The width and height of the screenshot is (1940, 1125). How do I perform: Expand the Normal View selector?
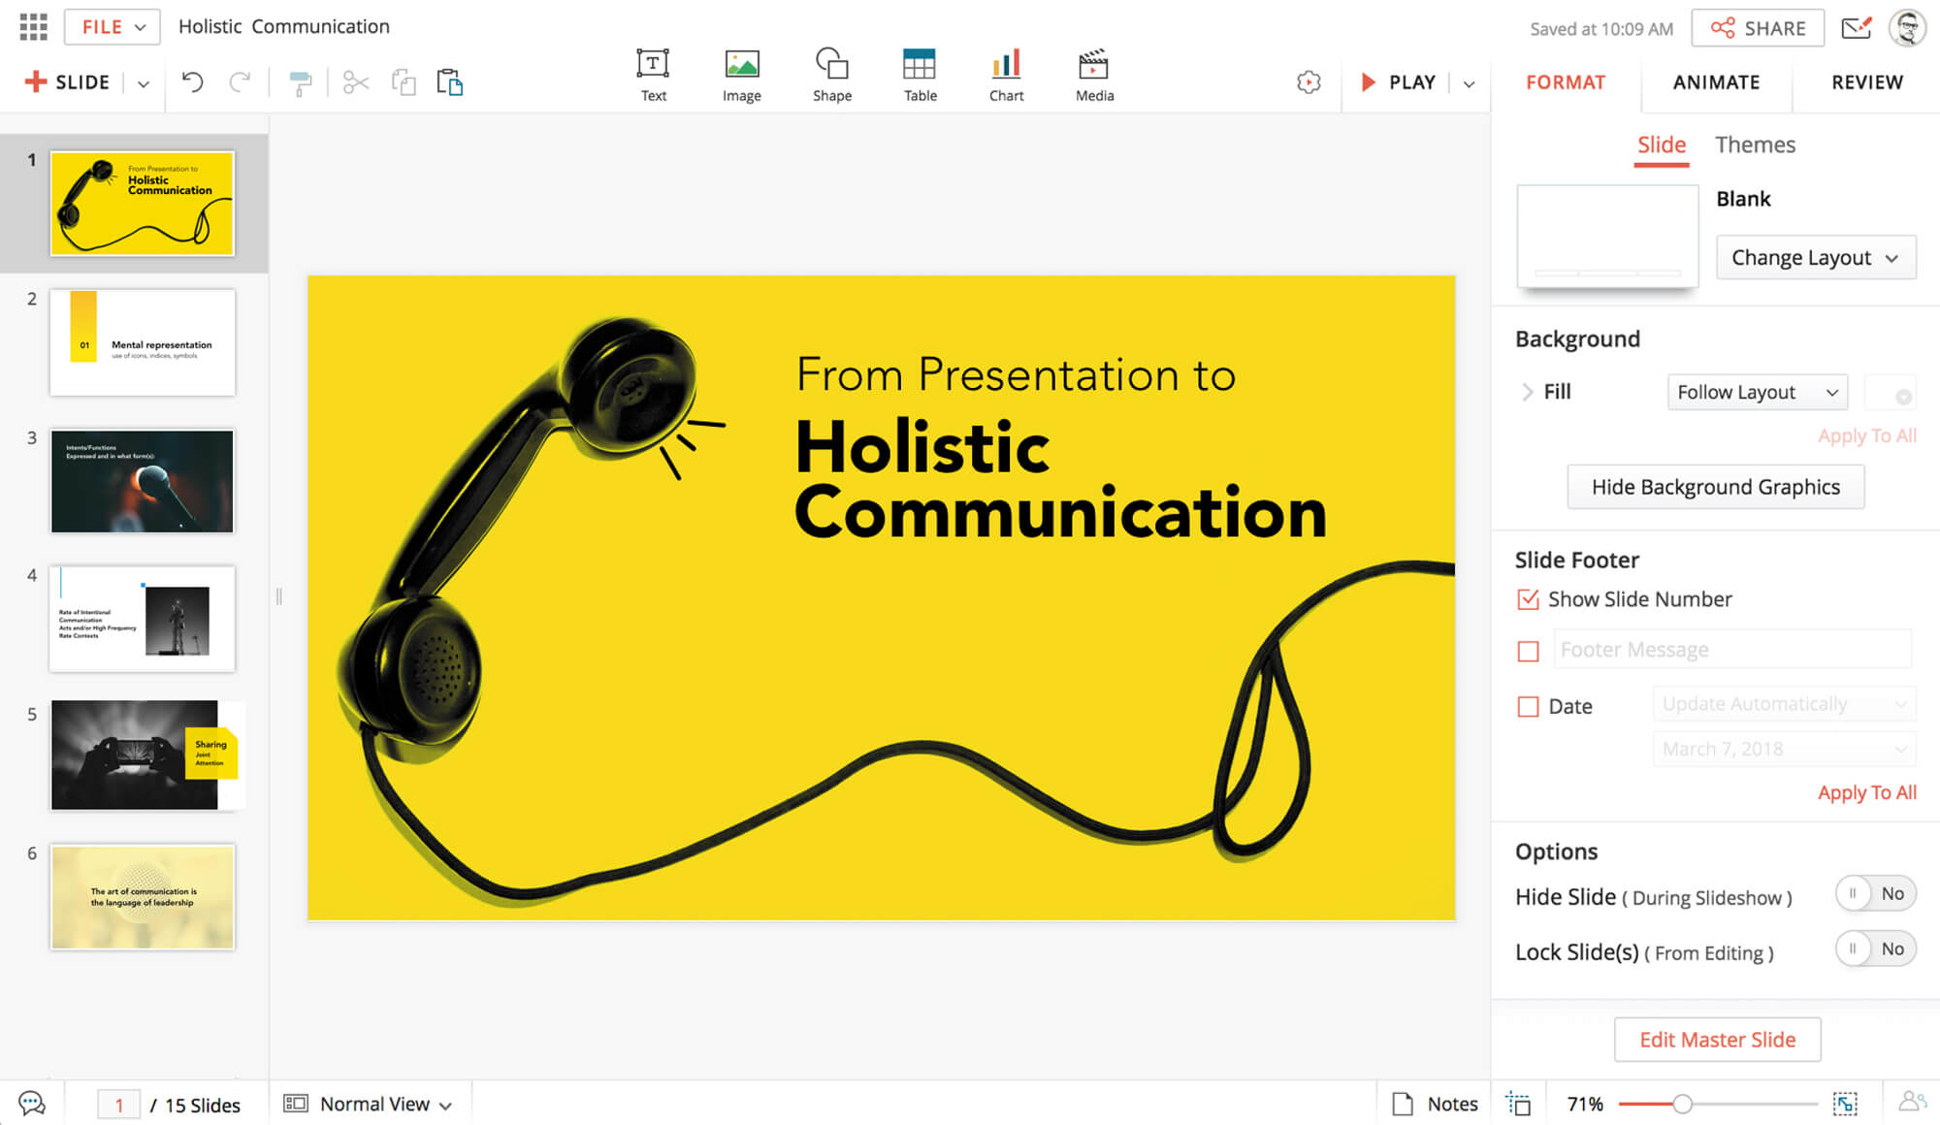(370, 1104)
